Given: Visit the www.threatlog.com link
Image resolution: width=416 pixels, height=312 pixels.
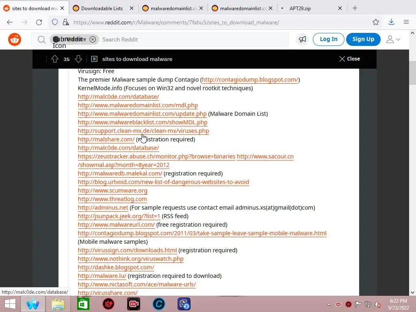Looking at the screenshot, I should tap(112, 199).
